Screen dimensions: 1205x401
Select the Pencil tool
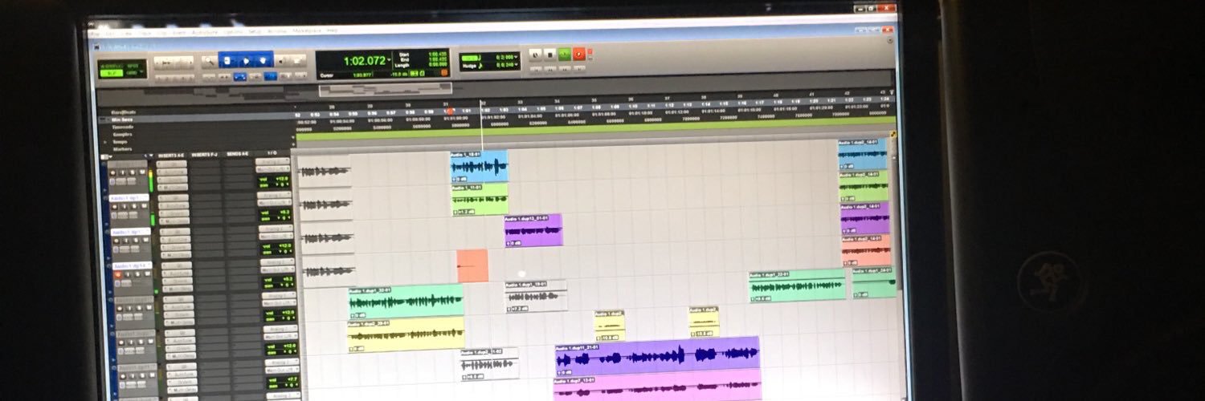(299, 60)
